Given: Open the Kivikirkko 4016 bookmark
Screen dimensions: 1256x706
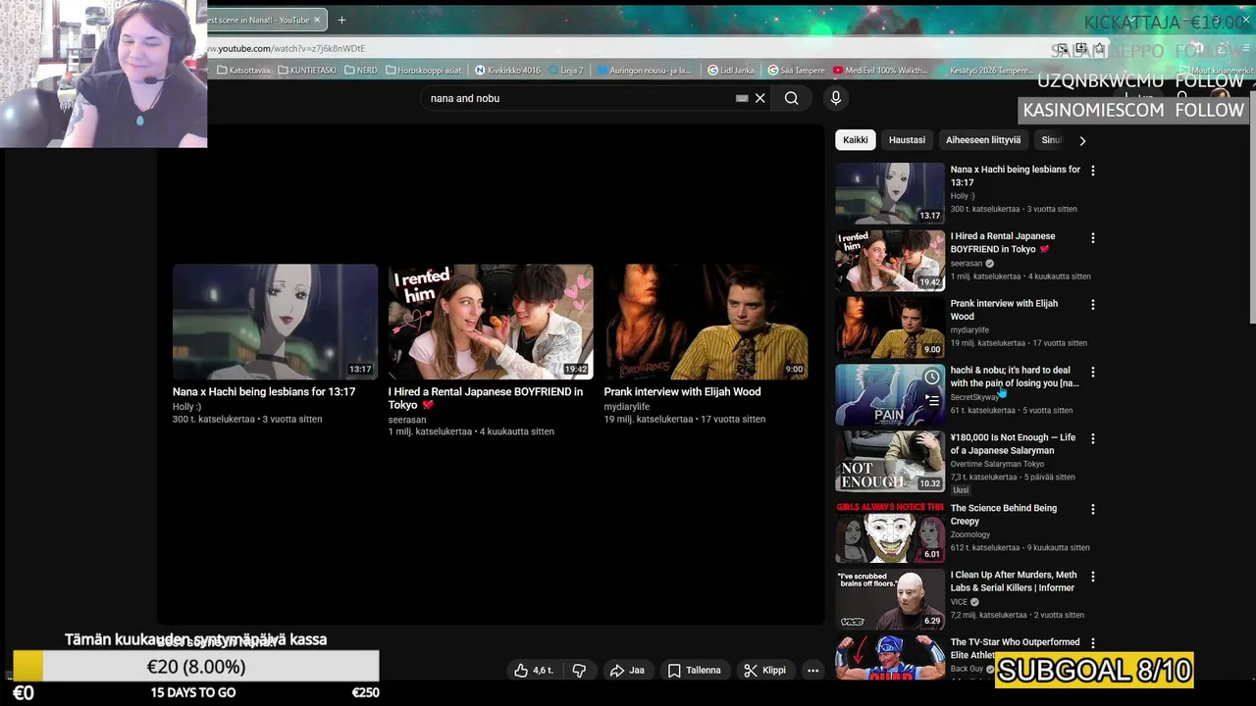Looking at the screenshot, I should point(508,71).
